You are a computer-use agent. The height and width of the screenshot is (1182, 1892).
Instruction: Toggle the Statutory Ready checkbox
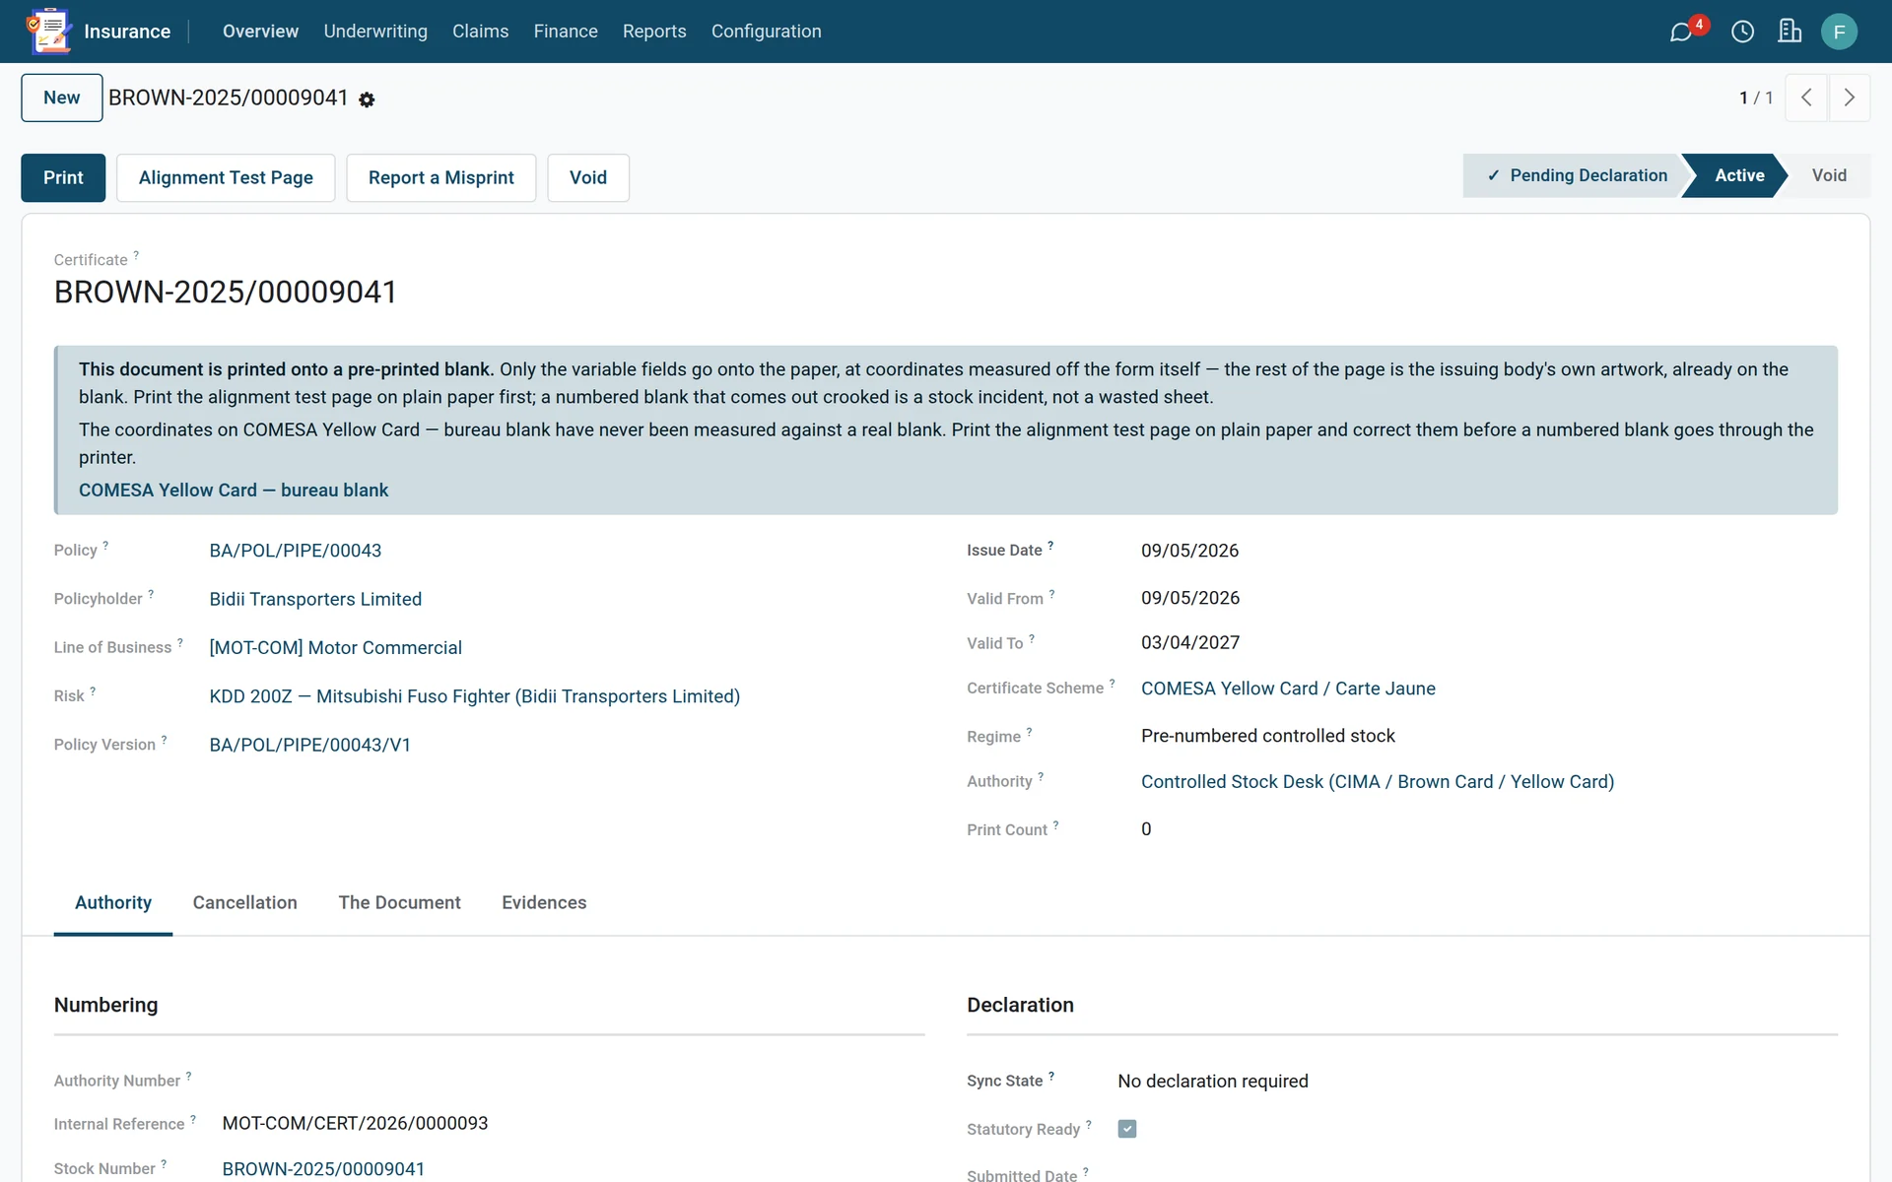pyautogui.click(x=1127, y=1129)
